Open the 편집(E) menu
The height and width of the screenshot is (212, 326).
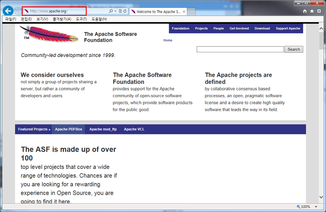point(26,19)
